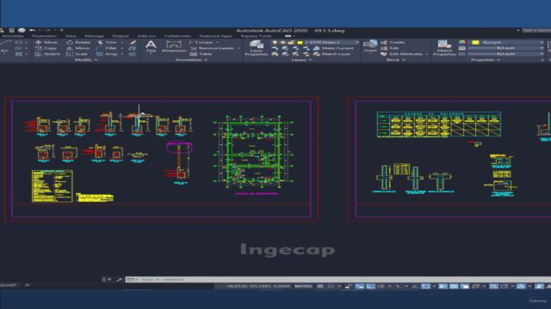Open the Trim dropdown arrow
The image size is (551, 309).
pos(122,42)
